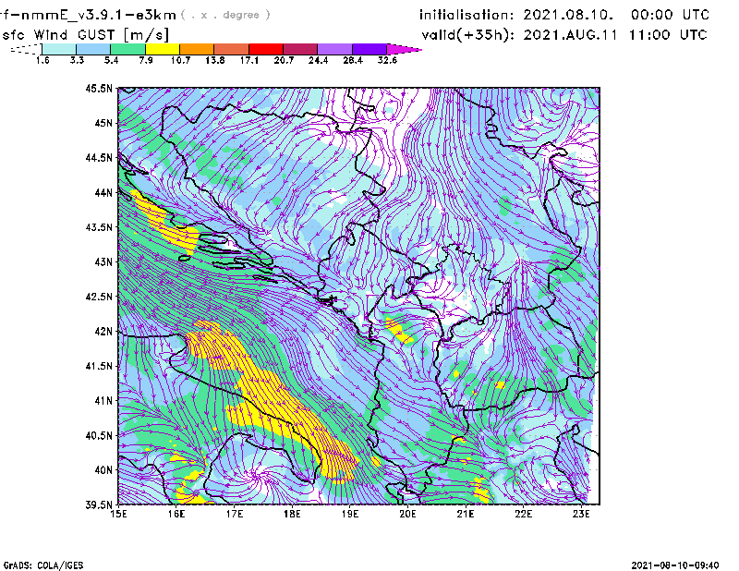Click the dashed white arrow start of colorbar
Screen dimensions: 739x571
pyautogui.click(x=26, y=49)
